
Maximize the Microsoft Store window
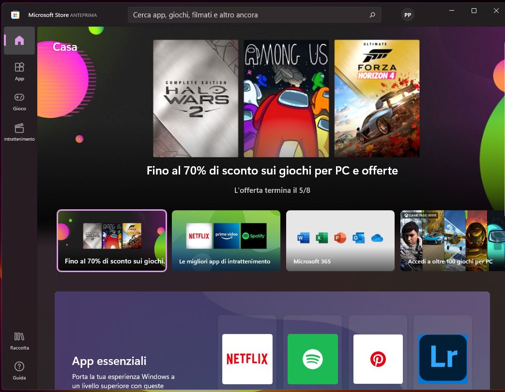coord(474,11)
